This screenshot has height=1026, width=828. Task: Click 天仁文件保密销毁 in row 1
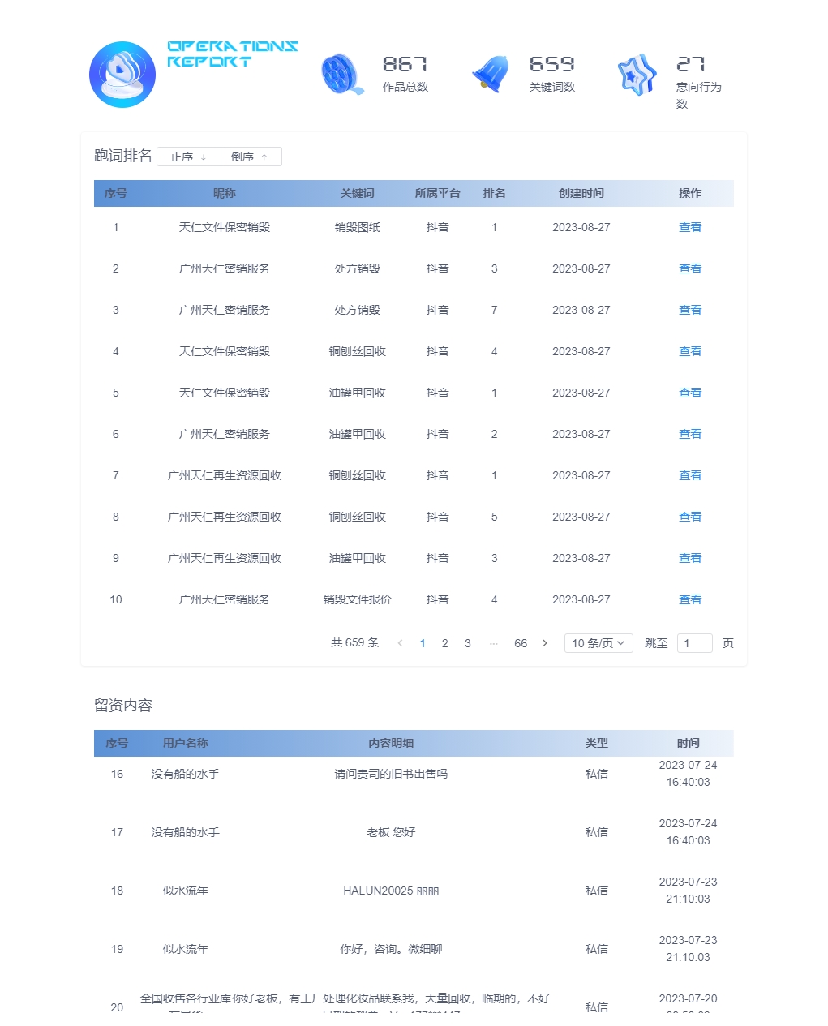pos(225,227)
